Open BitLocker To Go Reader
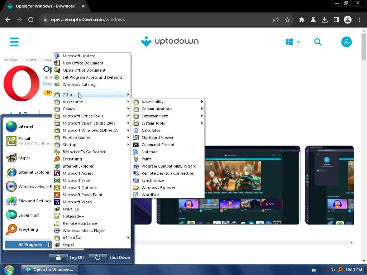 point(91,152)
